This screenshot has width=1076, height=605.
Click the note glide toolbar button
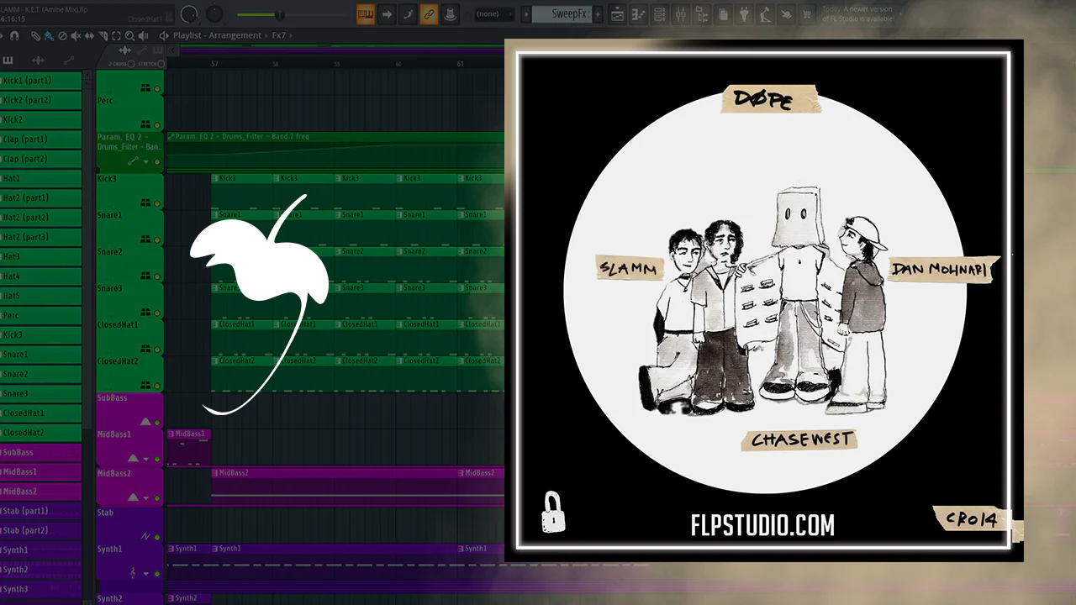(x=408, y=13)
